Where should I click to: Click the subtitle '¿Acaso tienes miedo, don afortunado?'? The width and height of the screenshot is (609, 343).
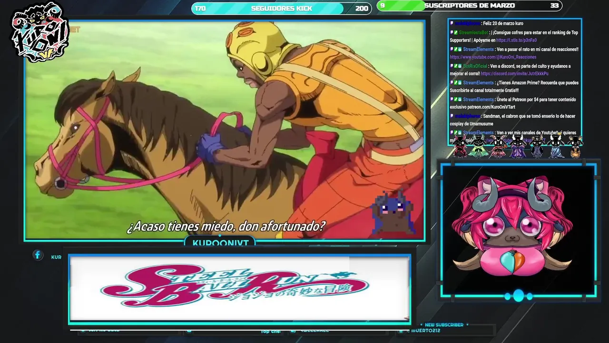pos(226,226)
